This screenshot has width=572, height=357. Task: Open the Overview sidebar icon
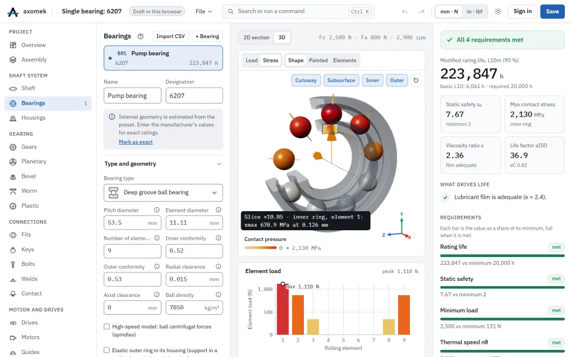(x=13, y=45)
